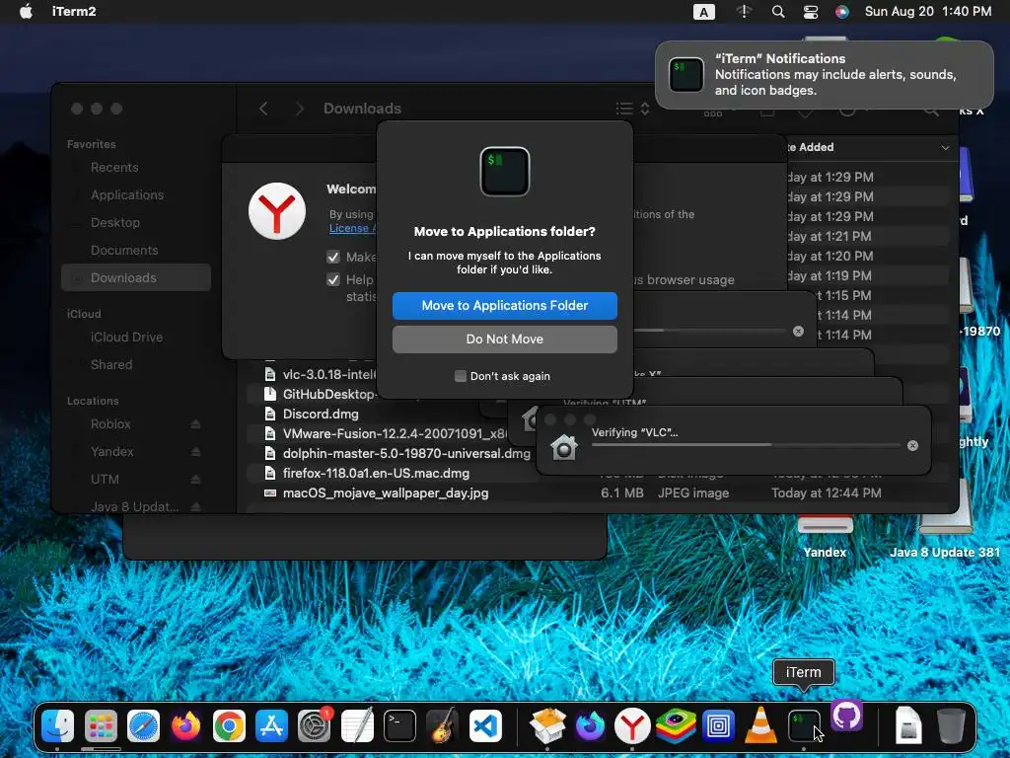The image size is (1010, 758).
Task: Open the UTM app in the Dock
Action: (x=718, y=725)
